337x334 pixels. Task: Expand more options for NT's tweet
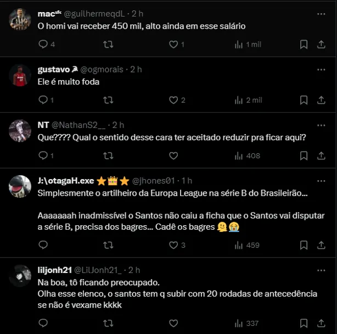[x=322, y=125]
